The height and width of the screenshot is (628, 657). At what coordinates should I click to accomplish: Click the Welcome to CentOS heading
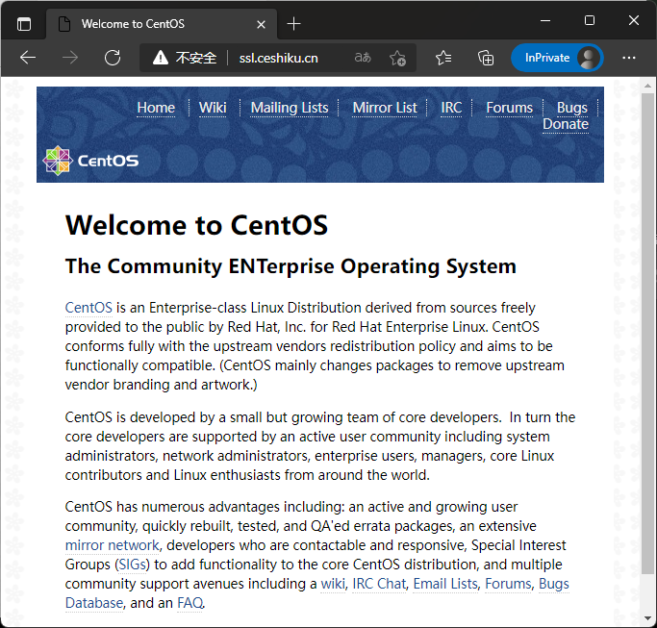(x=196, y=225)
